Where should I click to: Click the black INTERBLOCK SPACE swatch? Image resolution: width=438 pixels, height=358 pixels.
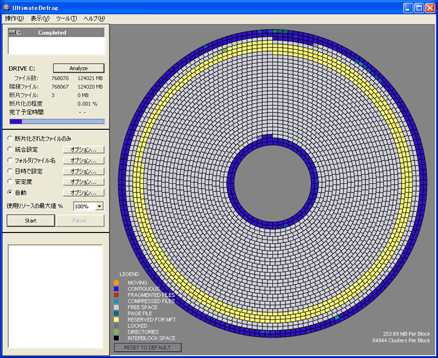point(116,338)
